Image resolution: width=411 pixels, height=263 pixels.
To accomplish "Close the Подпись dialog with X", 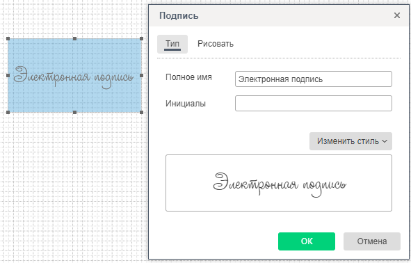I will click(397, 15).
